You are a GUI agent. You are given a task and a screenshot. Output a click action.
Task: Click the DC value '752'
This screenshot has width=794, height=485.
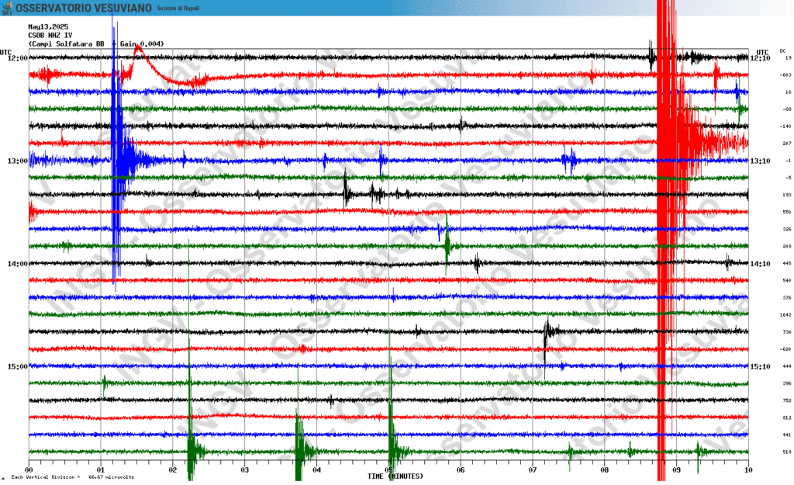[x=787, y=401]
